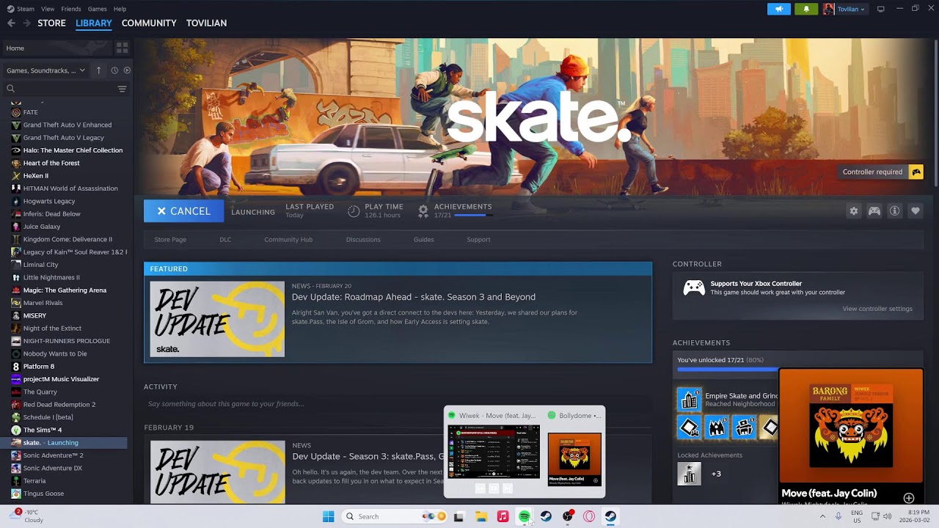Select Hogwarts Legacy in the game list
This screenshot has width=939, height=528.
click(49, 201)
